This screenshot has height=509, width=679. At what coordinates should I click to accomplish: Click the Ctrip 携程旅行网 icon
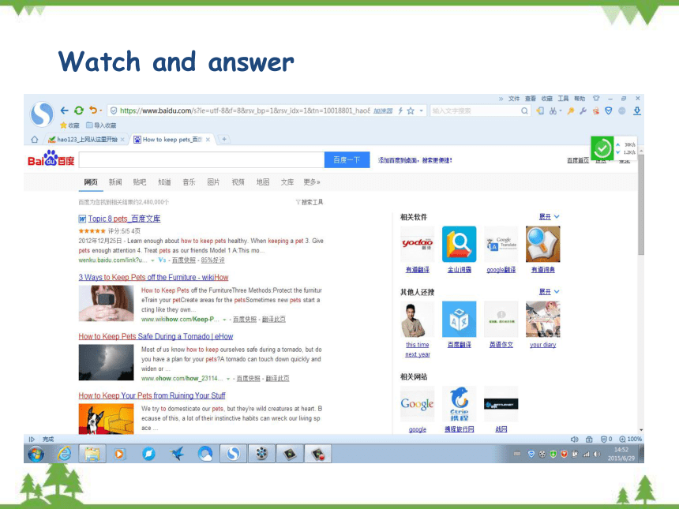459,404
